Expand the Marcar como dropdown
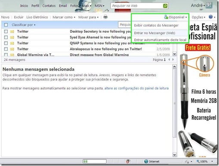 [64, 17]
